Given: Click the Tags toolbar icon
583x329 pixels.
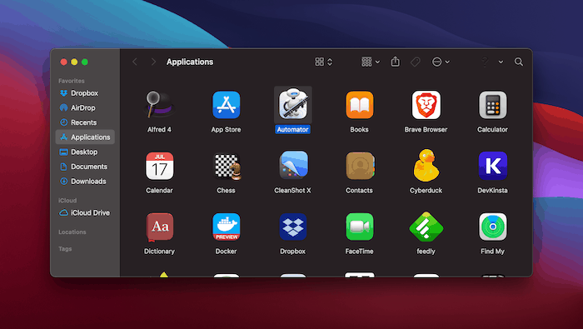Looking at the screenshot, I should pos(416,62).
